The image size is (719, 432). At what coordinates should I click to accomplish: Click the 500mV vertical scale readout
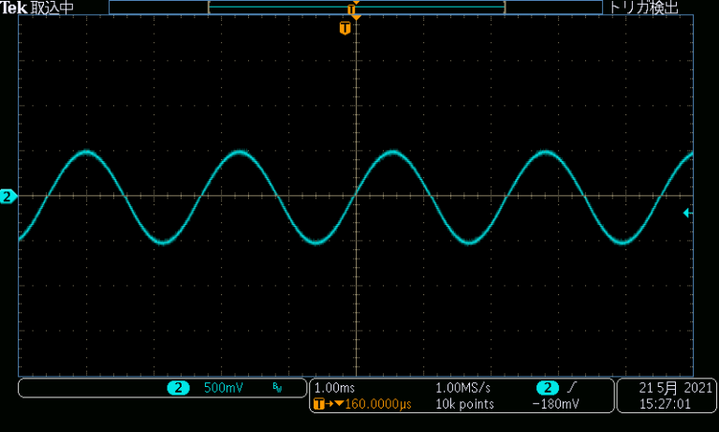(223, 388)
